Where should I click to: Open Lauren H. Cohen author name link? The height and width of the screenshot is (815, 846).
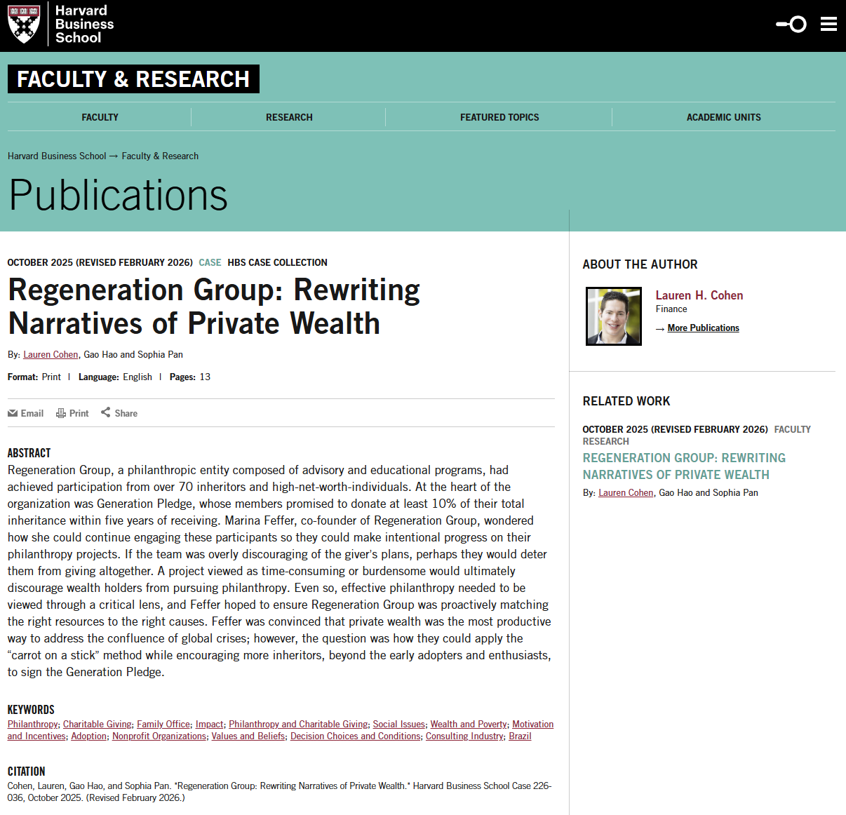coord(699,295)
